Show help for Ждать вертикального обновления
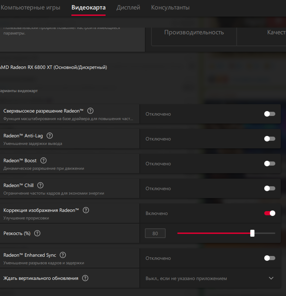The width and height of the screenshot is (286, 296). pos(85,278)
